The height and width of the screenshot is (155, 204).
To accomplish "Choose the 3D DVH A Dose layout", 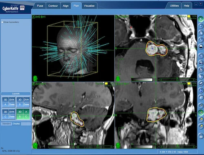I will [9, 102].
